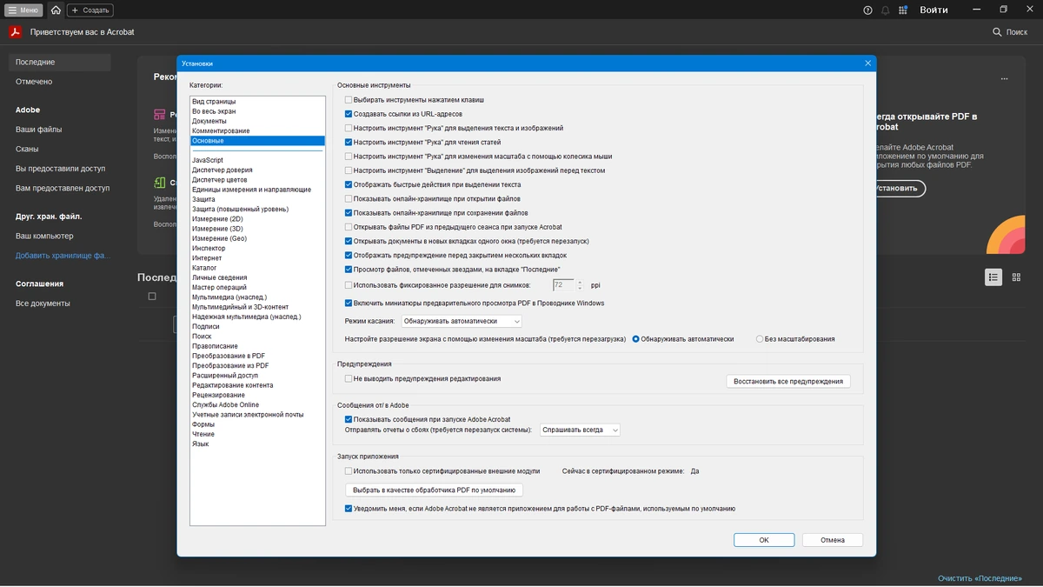The image size is (1043, 587).
Task: Sign in via Войти
Action: point(933,10)
